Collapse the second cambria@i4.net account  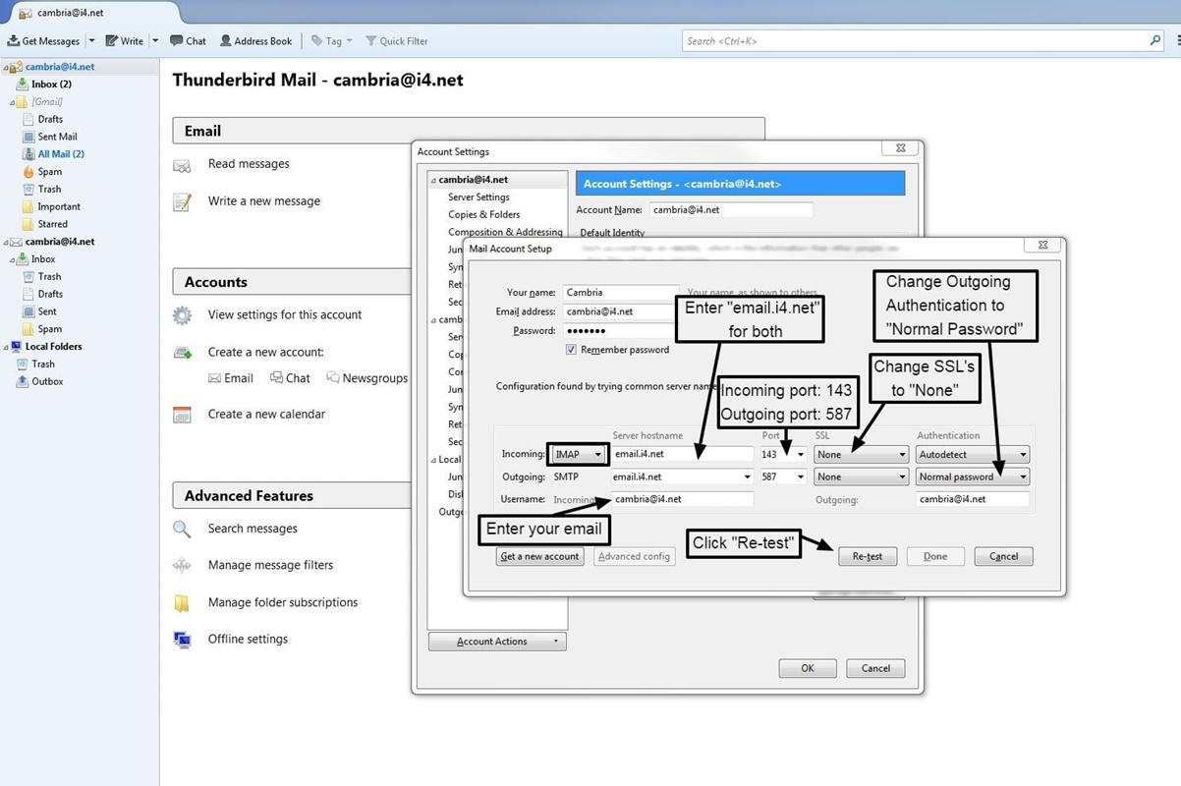tap(5, 242)
